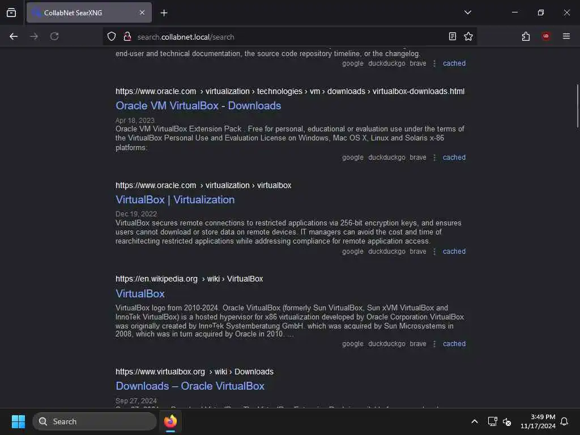This screenshot has width=580, height=435.
Task: Bookmark this page with star icon
Action: pos(468,36)
